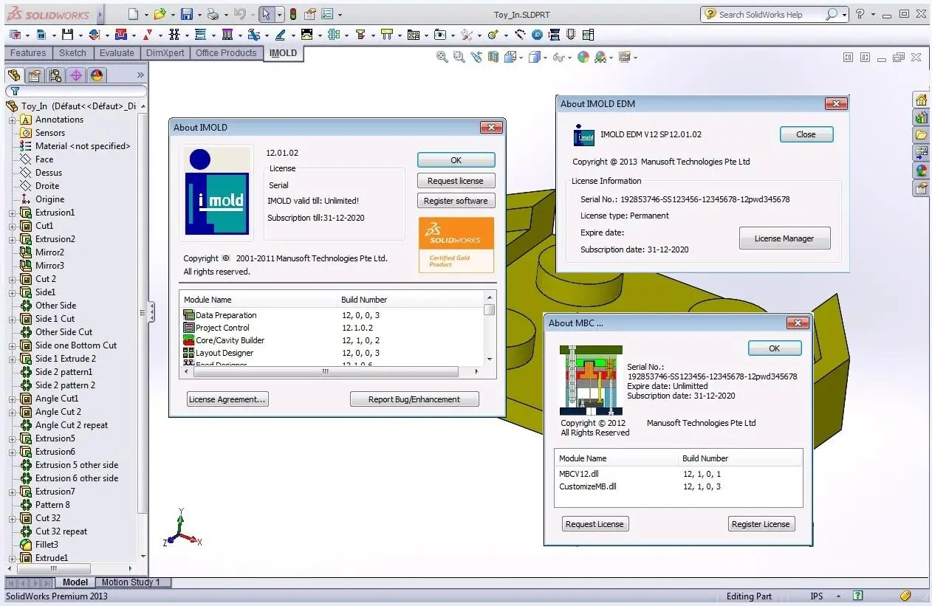Image resolution: width=932 pixels, height=606 pixels.
Task: Open the dropdown arrow beside the New icon
Action: 145,15
